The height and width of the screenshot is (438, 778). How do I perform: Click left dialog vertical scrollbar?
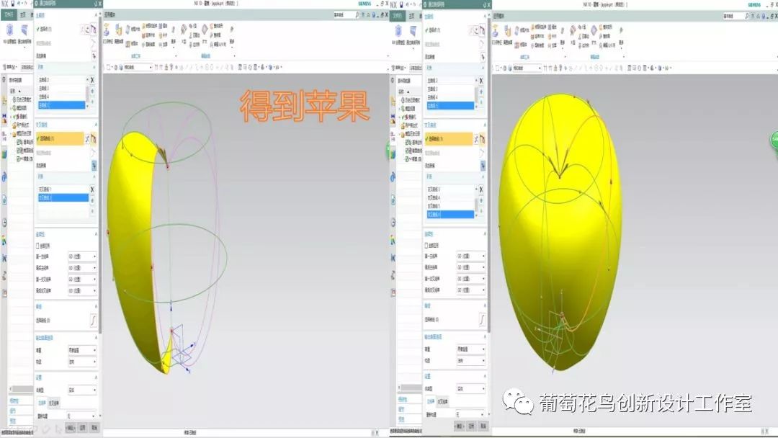[101, 174]
